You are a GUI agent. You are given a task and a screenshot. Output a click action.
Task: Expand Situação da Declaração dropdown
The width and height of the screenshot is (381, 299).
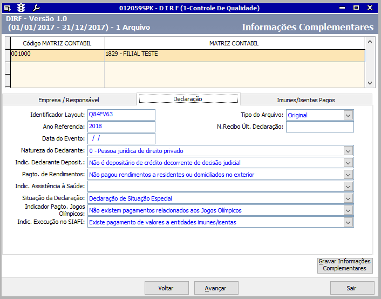pos(348,198)
